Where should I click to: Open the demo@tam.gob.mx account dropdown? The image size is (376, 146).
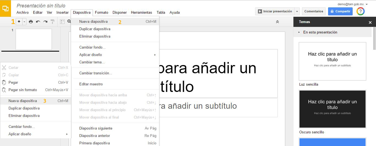click(367, 4)
